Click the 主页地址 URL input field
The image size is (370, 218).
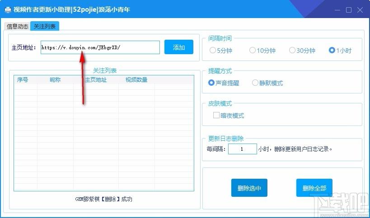[x=100, y=47]
